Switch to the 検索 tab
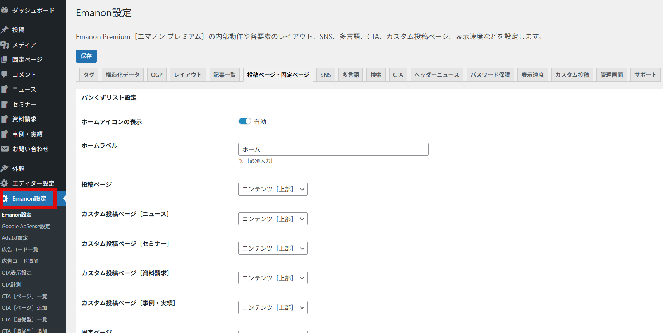Viewport: 663px width, 333px height. point(376,75)
